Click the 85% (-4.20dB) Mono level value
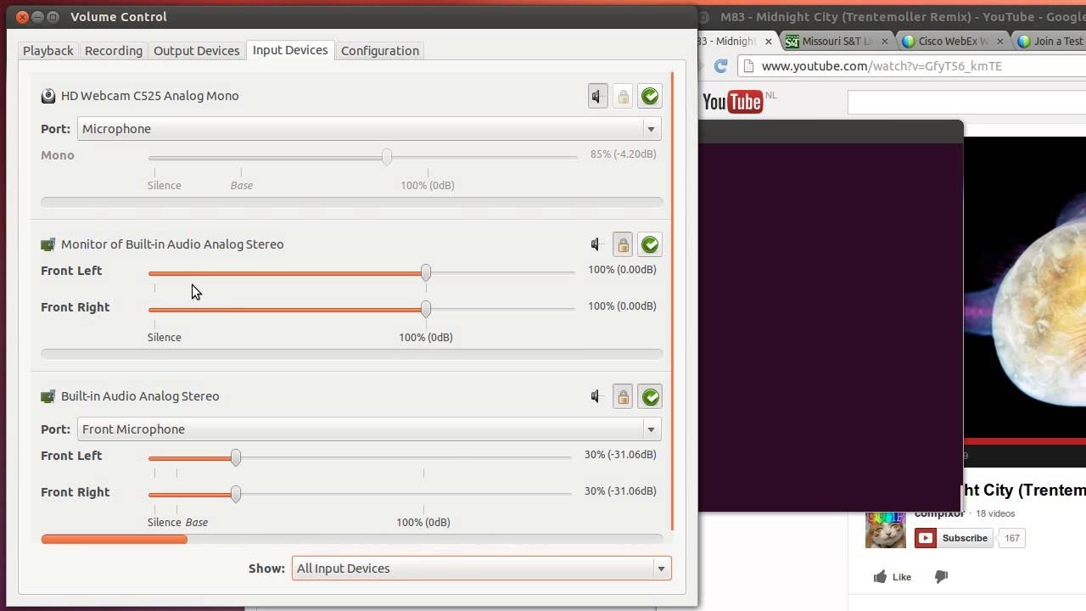This screenshot has width=1086, height=611. pyautogui.click(x=624, y=154)
